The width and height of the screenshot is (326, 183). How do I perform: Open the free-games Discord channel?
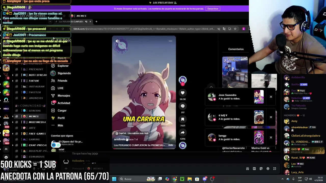coord(31,134)
